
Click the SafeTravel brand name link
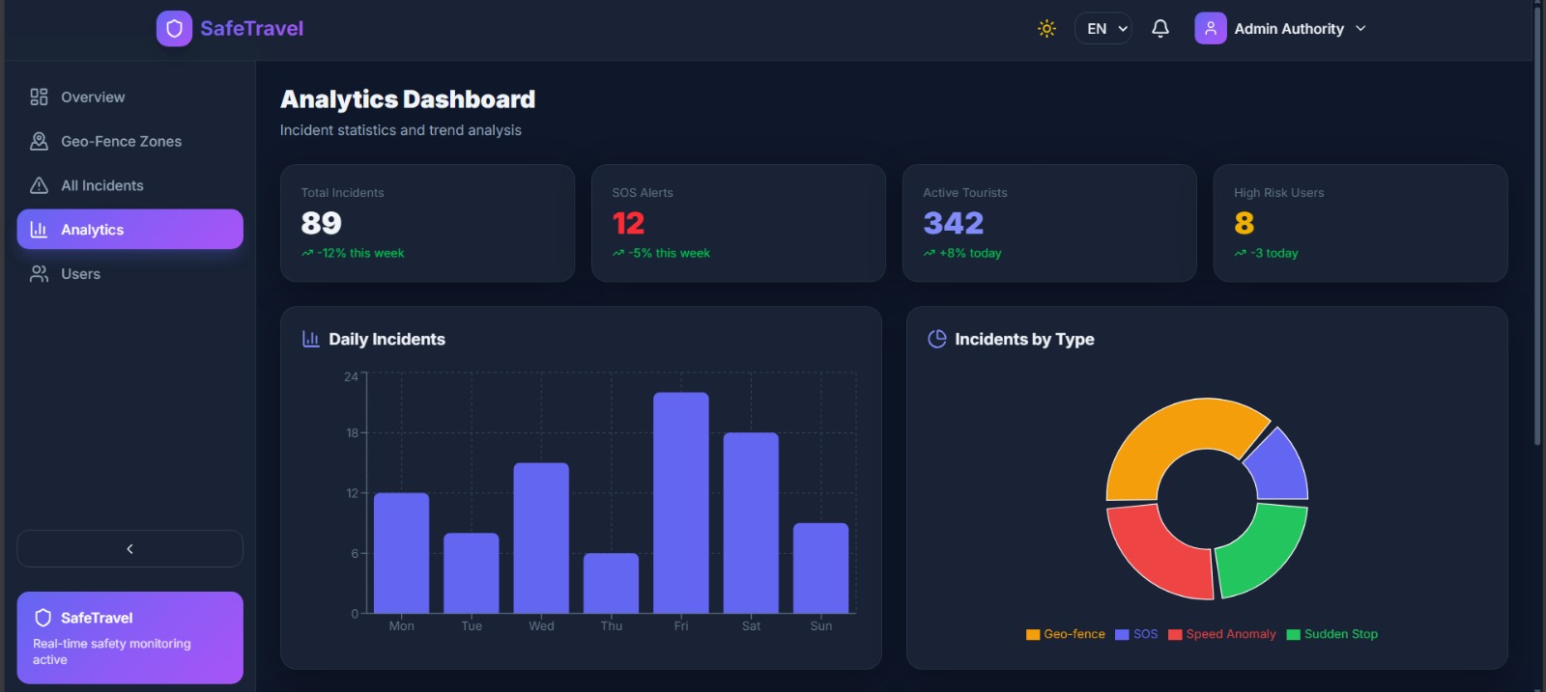pos(251,29)
